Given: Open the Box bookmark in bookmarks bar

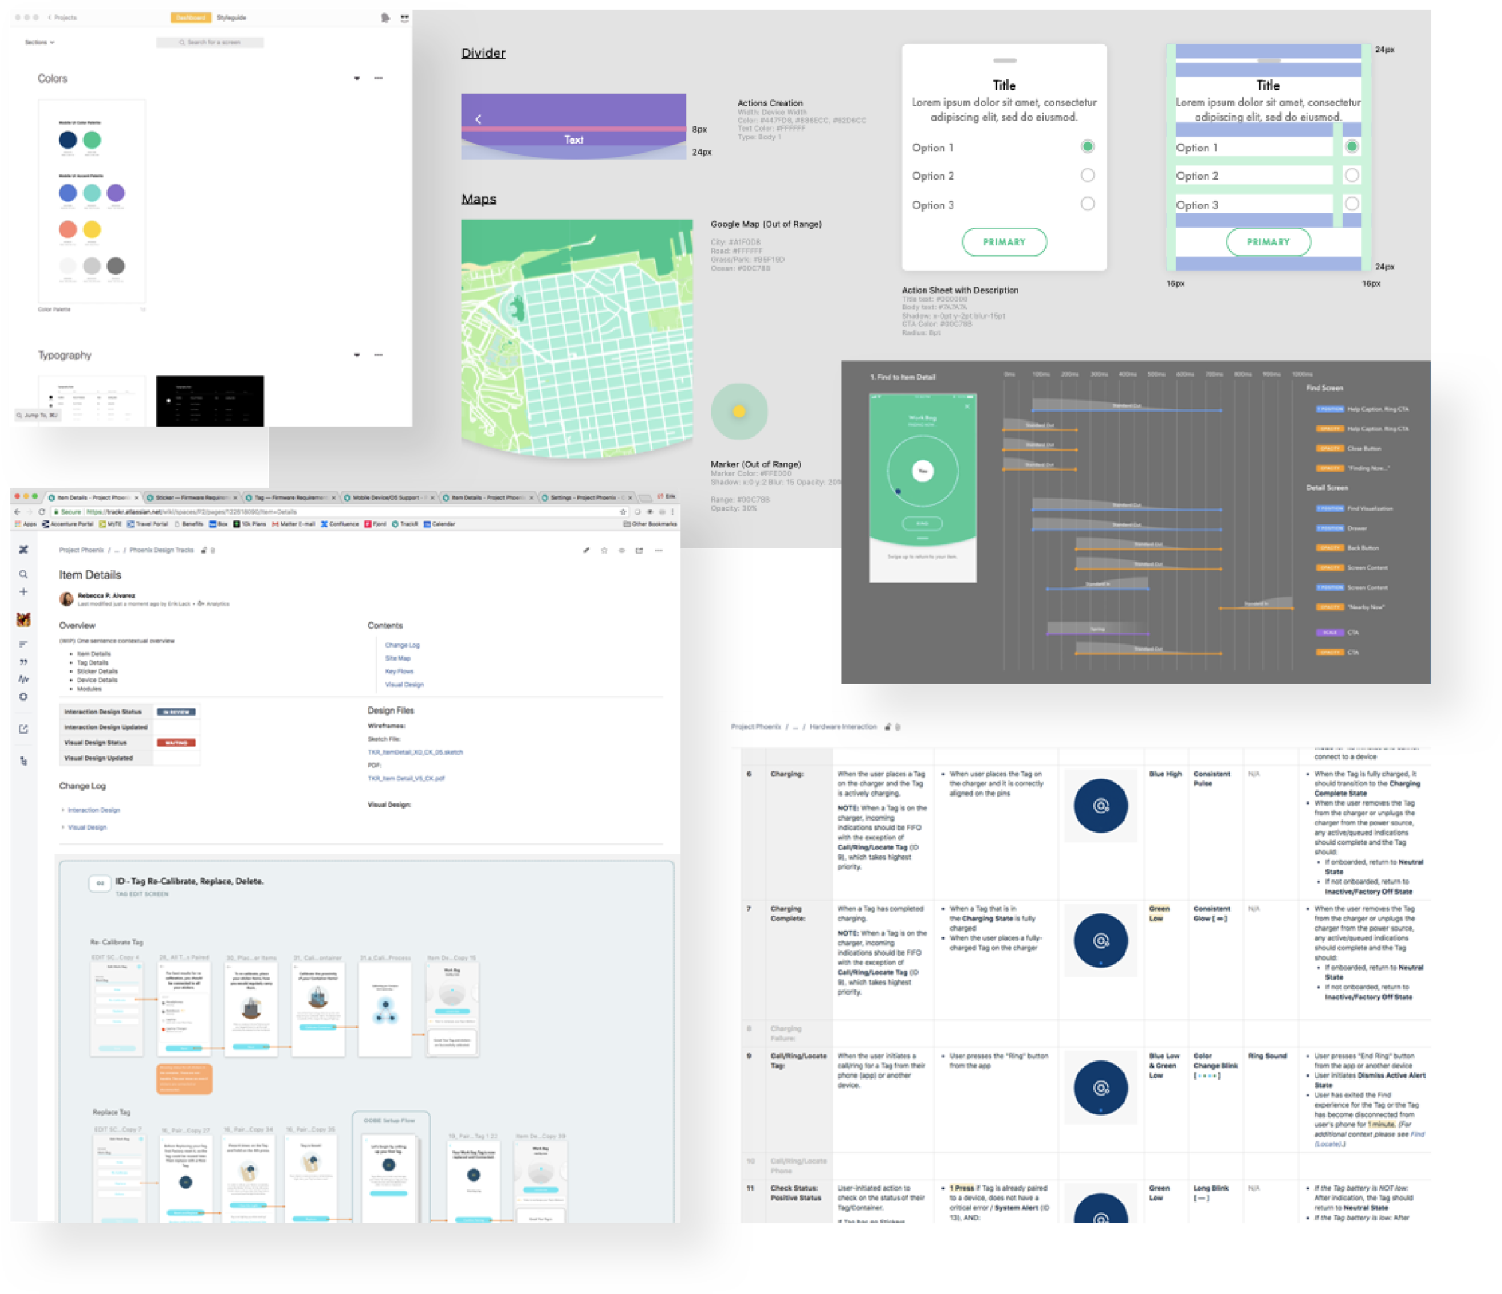Looking at the screenshot, I should (218, 524).
